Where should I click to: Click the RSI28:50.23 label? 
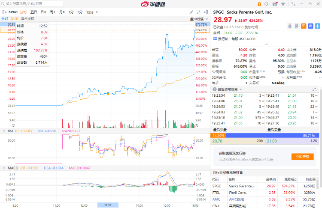tap(71, 131)
